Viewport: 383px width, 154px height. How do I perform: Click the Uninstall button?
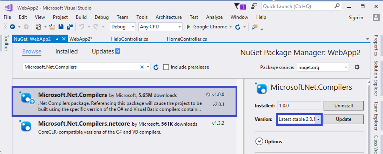pyautogui.click(x=343, y=106)
